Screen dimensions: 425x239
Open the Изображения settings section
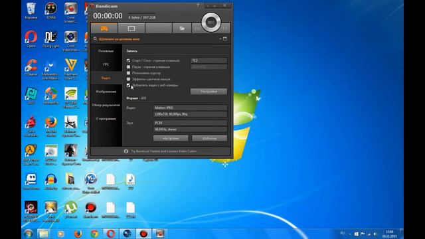click(106, 92)
